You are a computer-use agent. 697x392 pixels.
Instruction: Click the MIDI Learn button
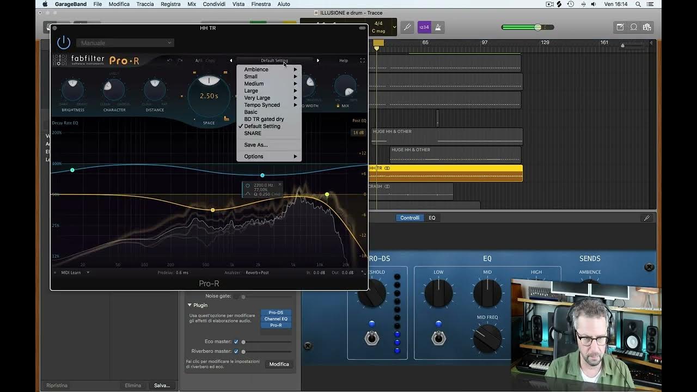click(x=71, y=272)
